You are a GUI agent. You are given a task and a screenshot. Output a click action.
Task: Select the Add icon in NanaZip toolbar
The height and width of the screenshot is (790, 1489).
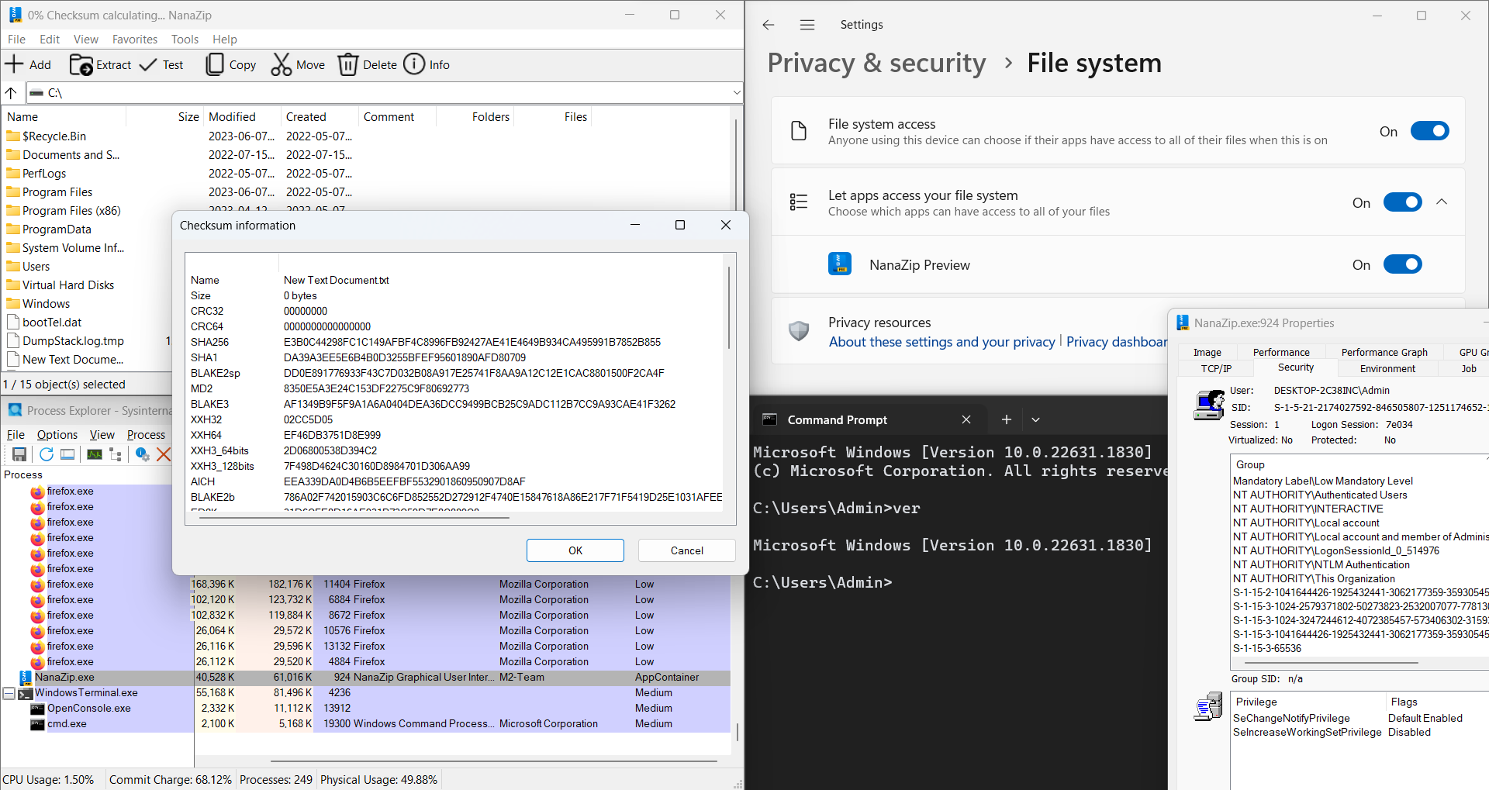[x=14, y=64]
